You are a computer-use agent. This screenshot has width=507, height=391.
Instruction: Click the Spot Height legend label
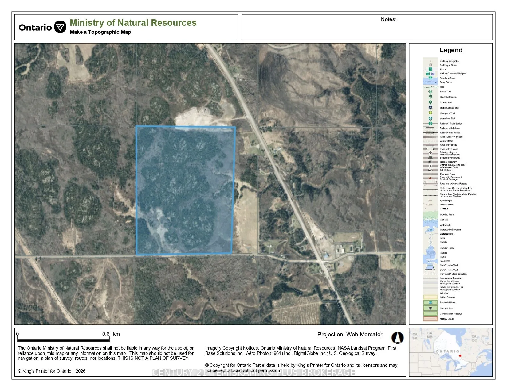pos(446,201)
